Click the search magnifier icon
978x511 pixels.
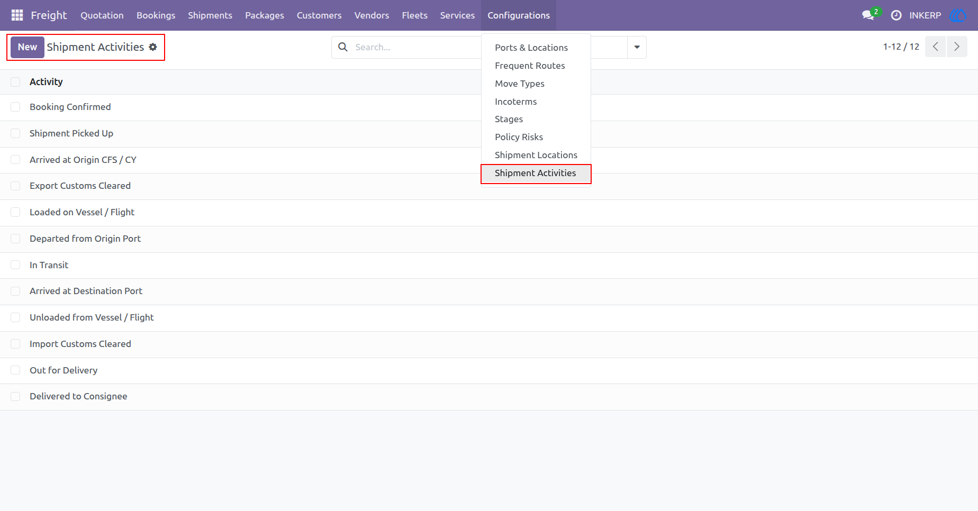(x=343, y=47)
